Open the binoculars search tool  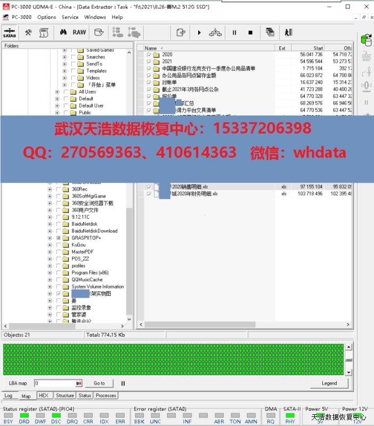pyautogui.click(x=63, y=32)
